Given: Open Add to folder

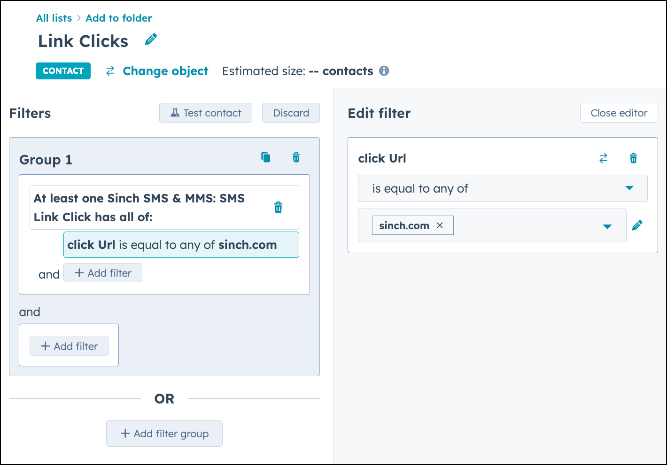Looking at the screenshot, I should pyautogui.click(x=118, y=18).
